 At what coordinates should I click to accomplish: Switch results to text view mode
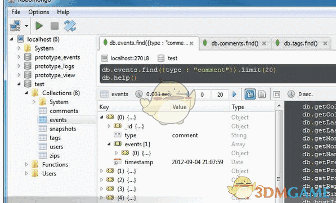(262, 94)
